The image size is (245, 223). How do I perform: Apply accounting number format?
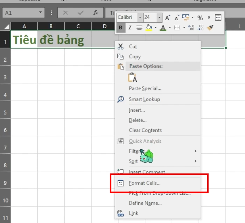pyautogui.click(x=185, y=17)
